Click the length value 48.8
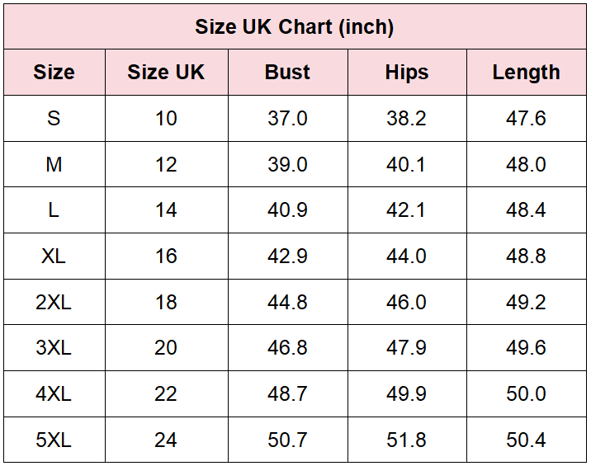591x466 pixels. (526, 257)
